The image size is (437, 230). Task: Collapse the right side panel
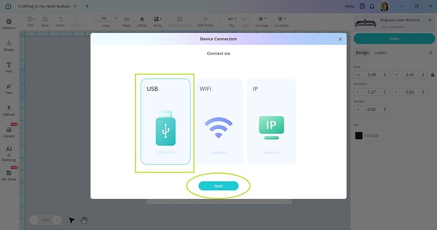[431, 52]
